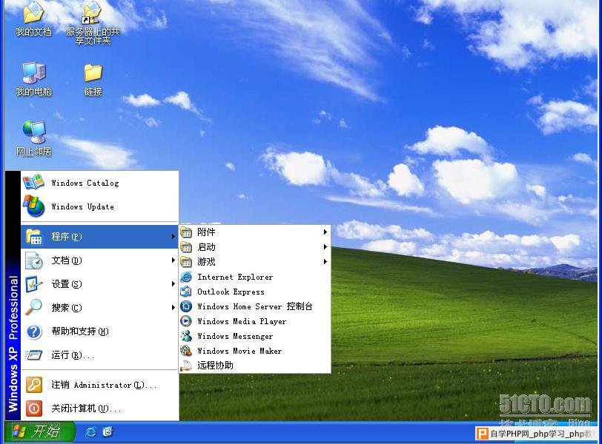Click the Internet Explorer text in submenu
Image resolution: width=602 pixels, height=444 pixels.
click(235, 277)
